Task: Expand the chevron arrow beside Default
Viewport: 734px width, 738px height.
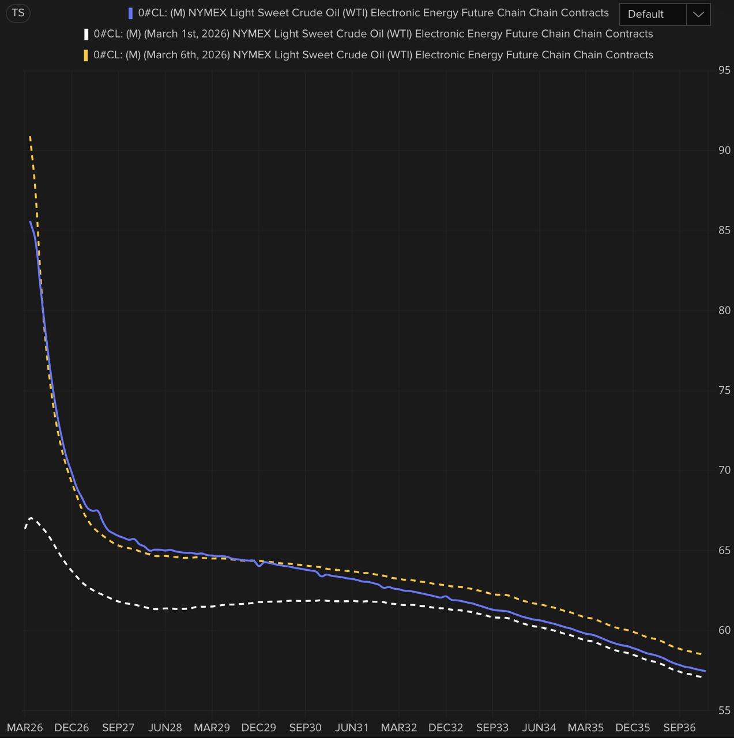Action: tap(698, 14)
